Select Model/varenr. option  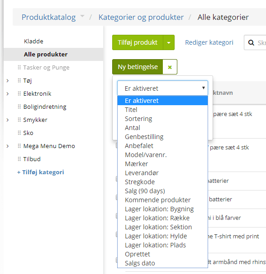(x=162, y=155)
